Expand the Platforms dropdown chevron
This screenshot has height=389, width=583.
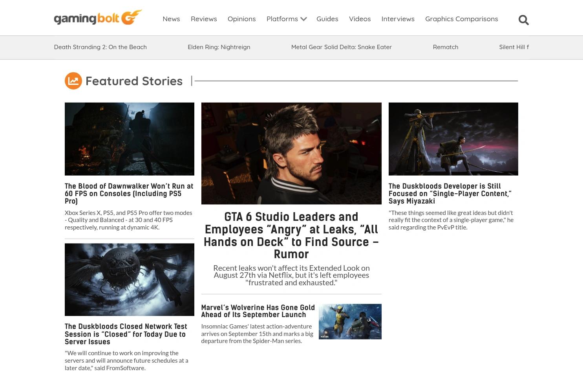coord(303,19)
